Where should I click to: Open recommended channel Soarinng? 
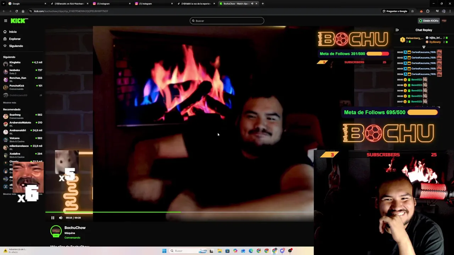(23, 116)
